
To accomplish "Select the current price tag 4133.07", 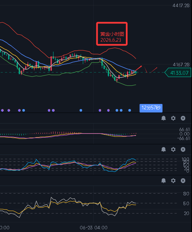I will tap(178, 73).
